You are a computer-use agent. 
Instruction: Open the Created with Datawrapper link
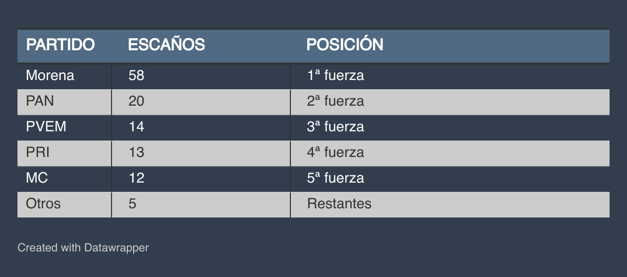click(83, 248)
